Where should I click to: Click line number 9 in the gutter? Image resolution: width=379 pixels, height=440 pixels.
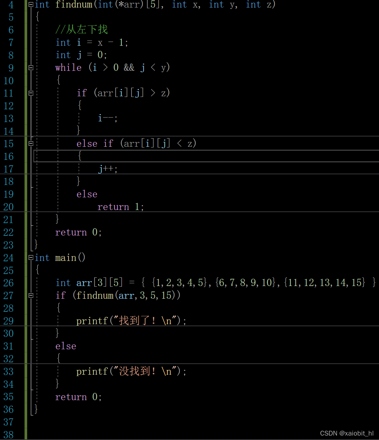click(x=11, y=68)
